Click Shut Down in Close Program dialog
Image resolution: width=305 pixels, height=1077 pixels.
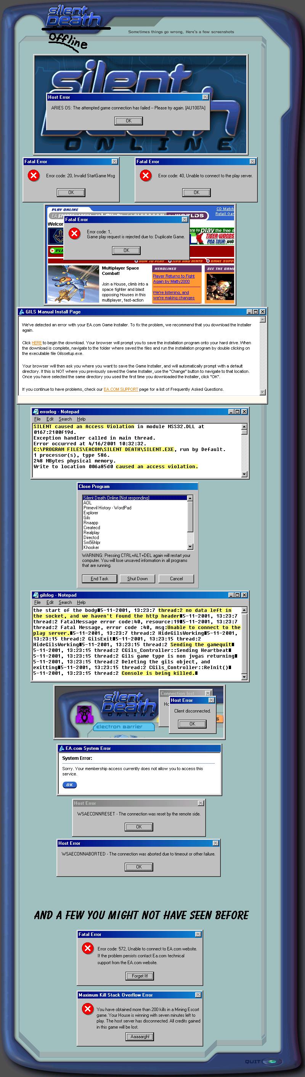pyautogui.click(x=137, y=579)
